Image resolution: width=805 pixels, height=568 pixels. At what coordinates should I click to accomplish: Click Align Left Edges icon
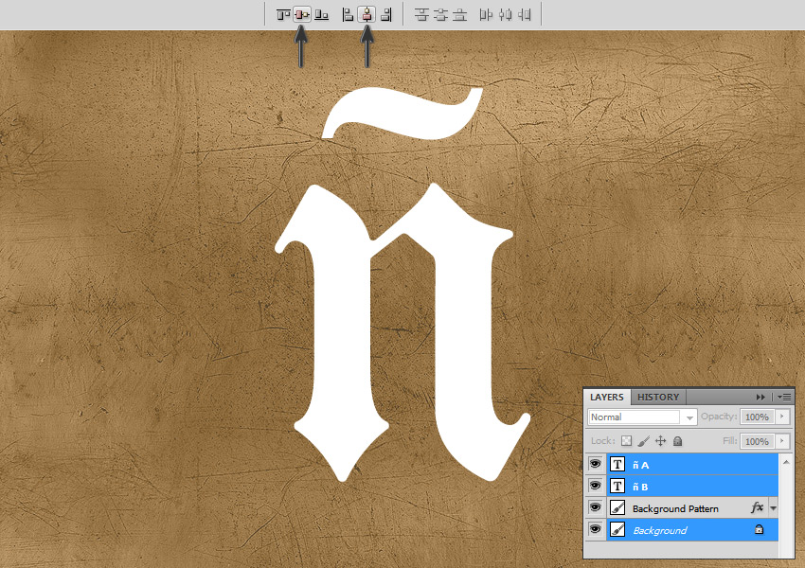[348, 15]
